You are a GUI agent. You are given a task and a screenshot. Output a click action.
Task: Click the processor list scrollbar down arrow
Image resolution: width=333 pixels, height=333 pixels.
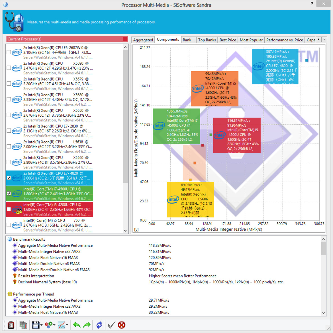tap(125, 231)
